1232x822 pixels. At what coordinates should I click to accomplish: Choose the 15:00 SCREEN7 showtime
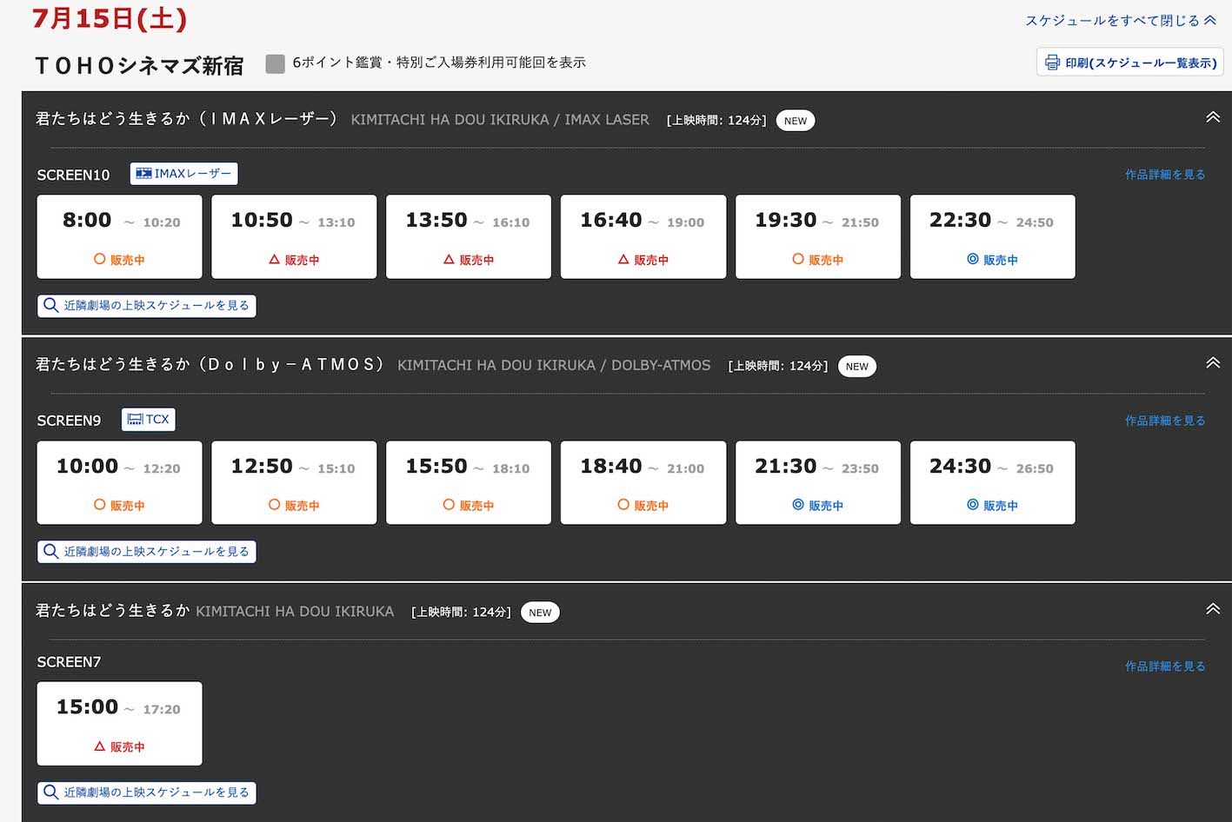[x=119, y=723]
